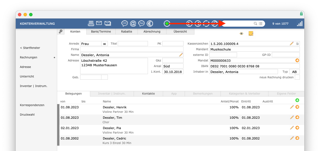Screen dimensions: 320x151
Task: Create a new record with the toolbar green plus
Action: tap(167, 24)
